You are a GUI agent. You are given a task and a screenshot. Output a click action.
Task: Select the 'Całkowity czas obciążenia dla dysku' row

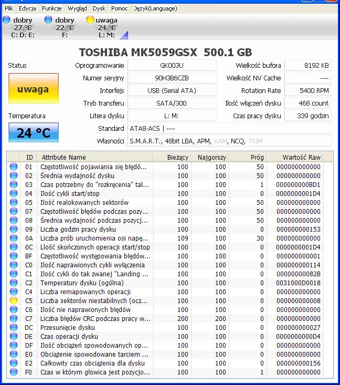pyautogui.click(x=170, y=363)
